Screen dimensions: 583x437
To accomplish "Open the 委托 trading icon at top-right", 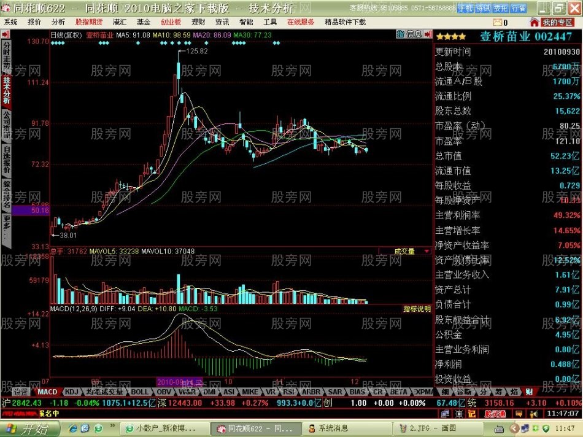I will 501,7.
